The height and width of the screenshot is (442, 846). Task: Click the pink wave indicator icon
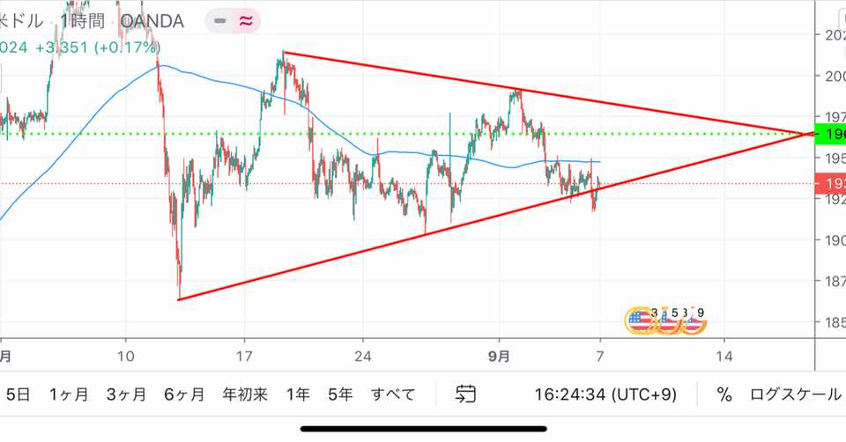247,21
